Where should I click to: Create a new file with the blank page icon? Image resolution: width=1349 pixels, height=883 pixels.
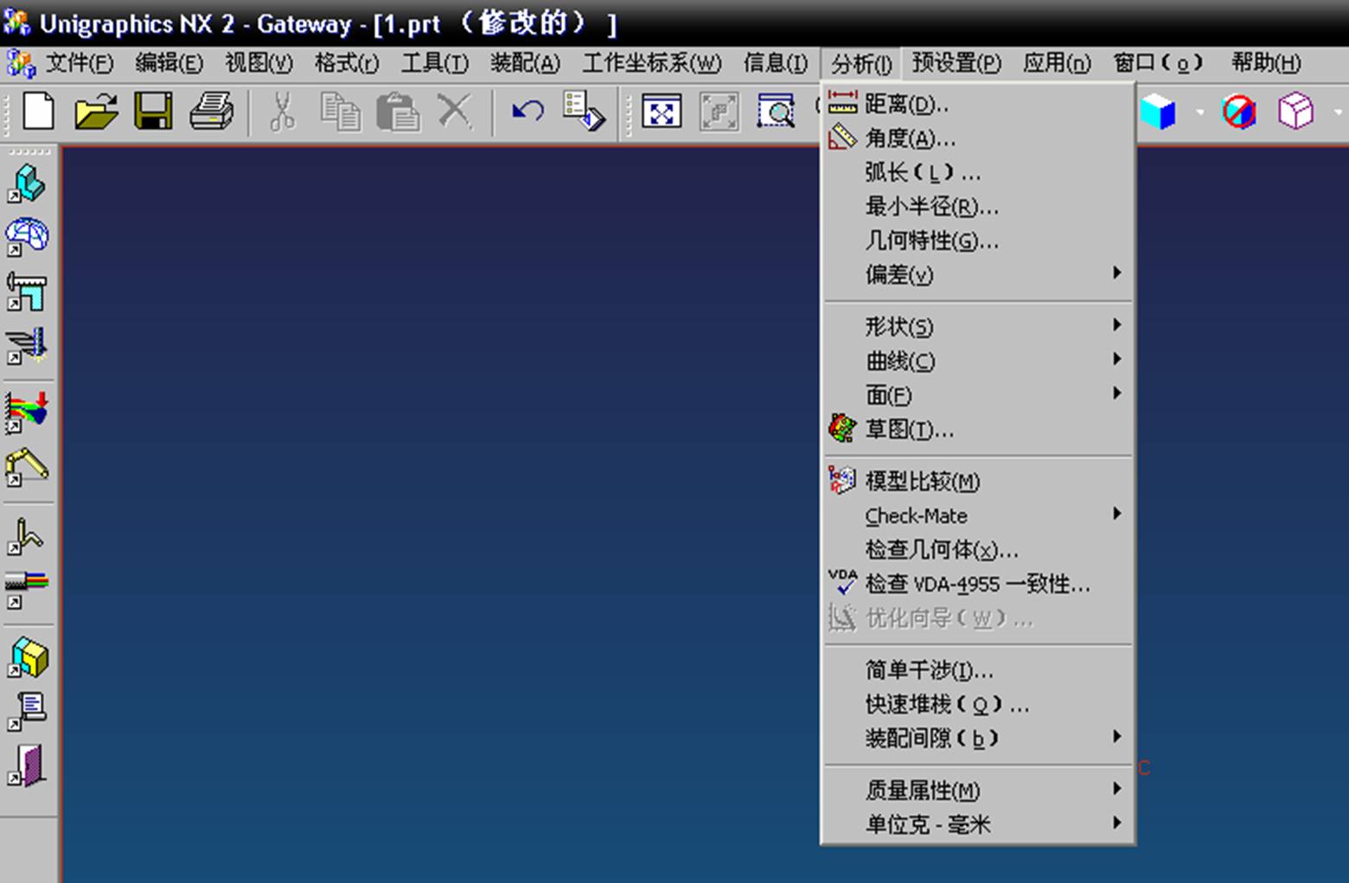point(38,112)
